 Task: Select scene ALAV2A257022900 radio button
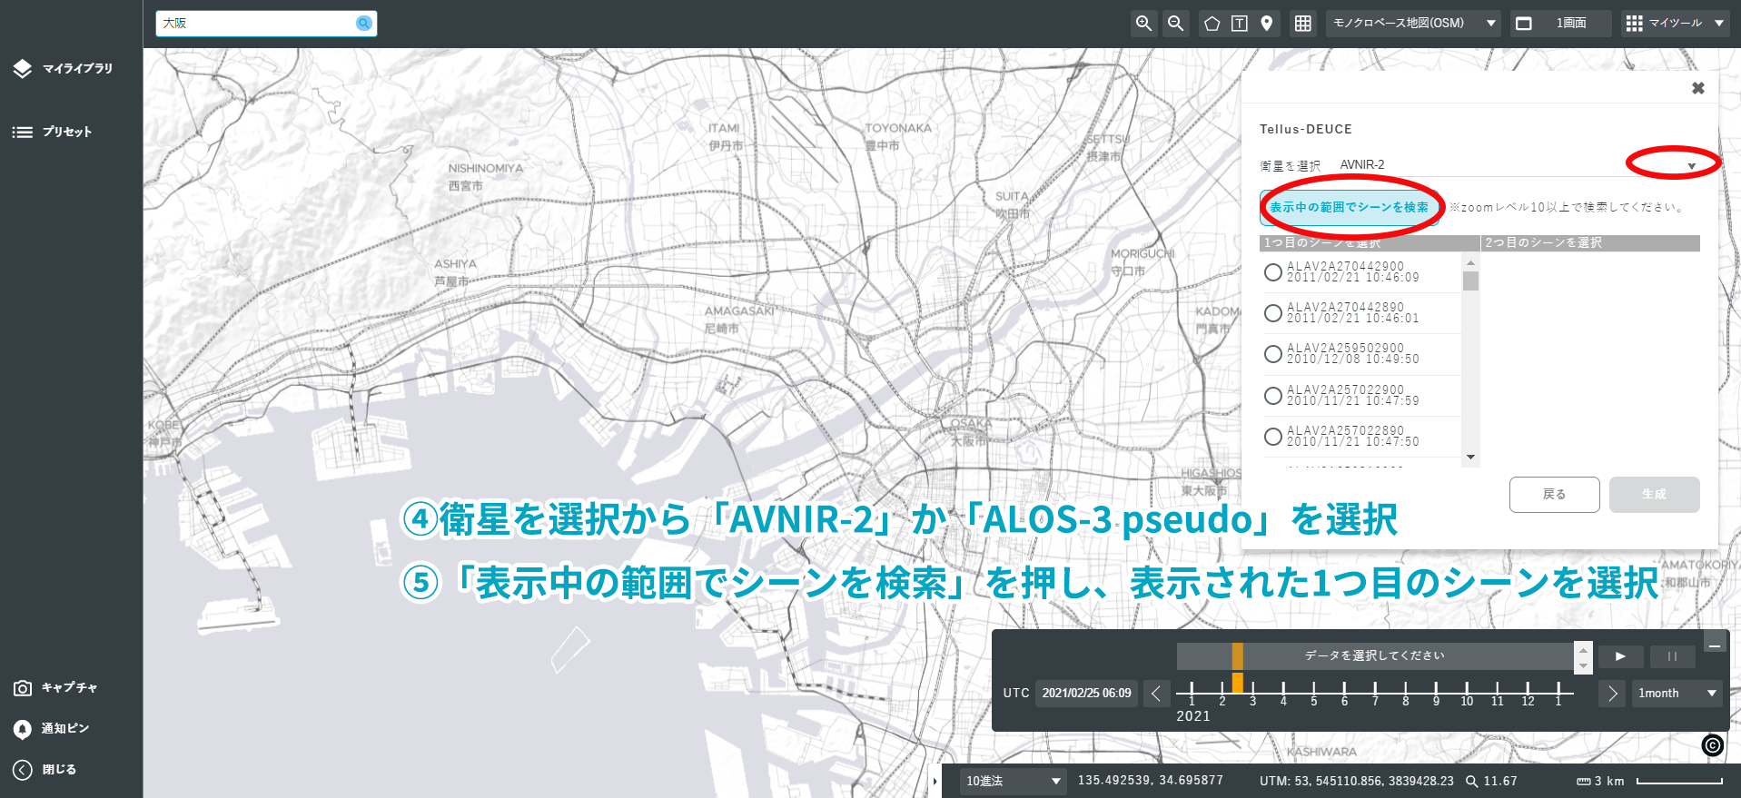click(1272, 396)
